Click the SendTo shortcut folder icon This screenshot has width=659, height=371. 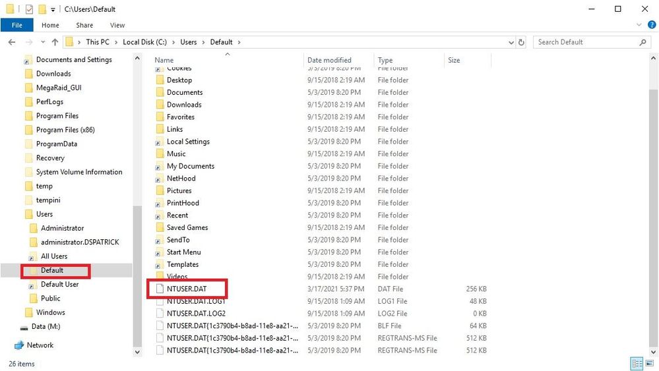click(x=159, y=240)
